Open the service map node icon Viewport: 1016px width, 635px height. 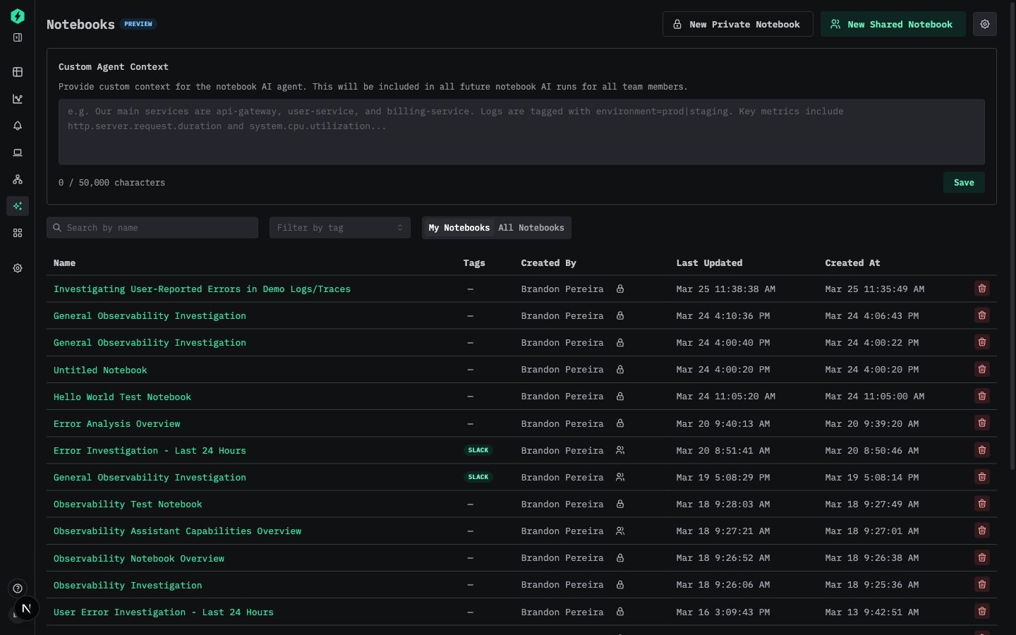(x=18, y=179)
